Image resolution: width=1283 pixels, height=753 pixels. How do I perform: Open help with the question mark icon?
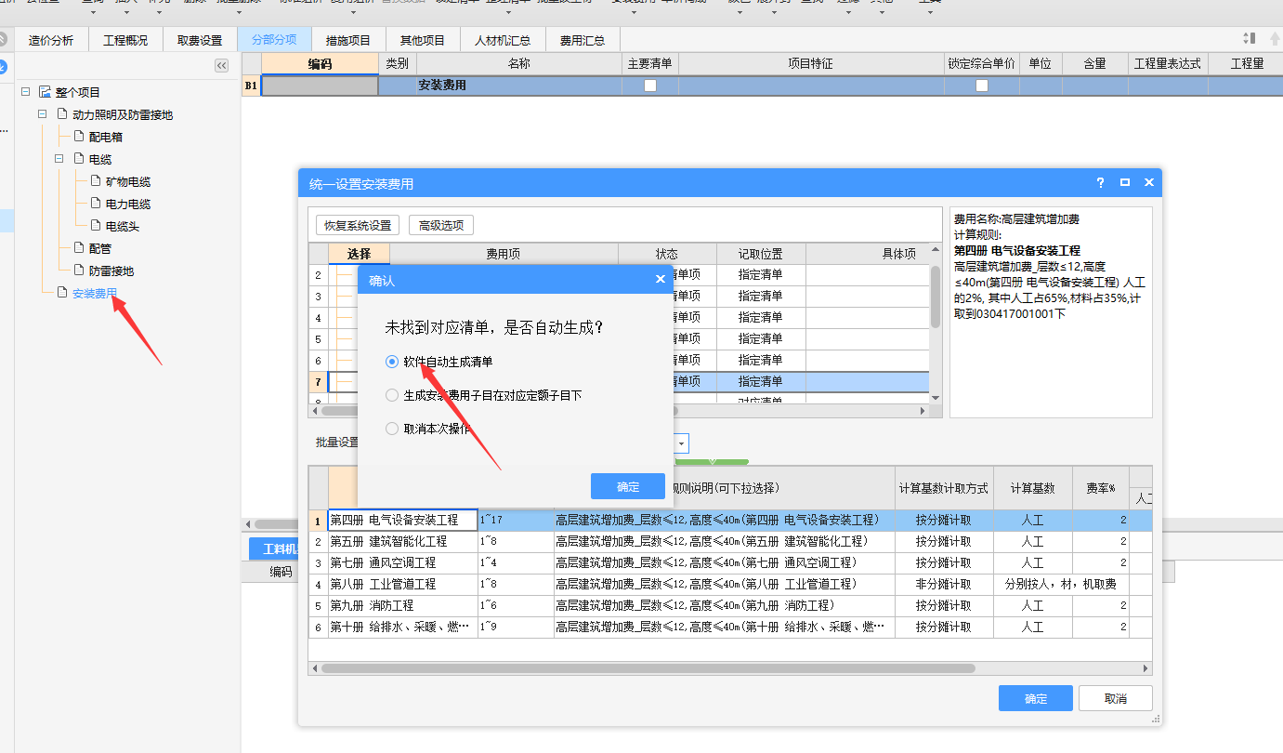[1100, 182]
